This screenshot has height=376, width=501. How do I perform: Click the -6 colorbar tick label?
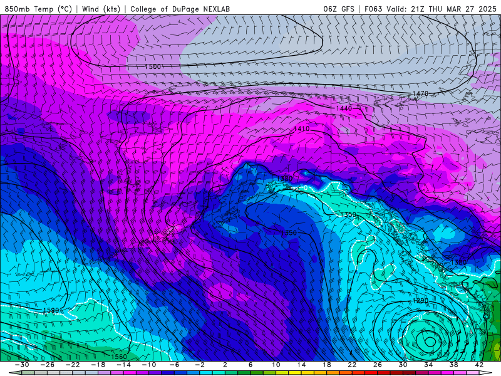[x=175, y=365]
